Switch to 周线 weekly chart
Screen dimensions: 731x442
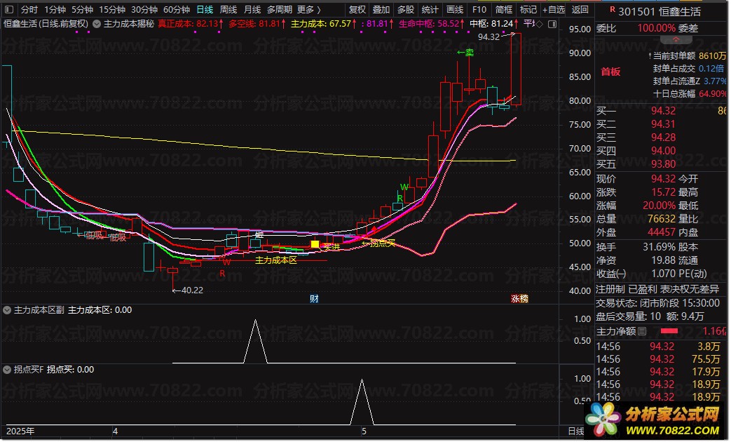[x=228, y=9]
